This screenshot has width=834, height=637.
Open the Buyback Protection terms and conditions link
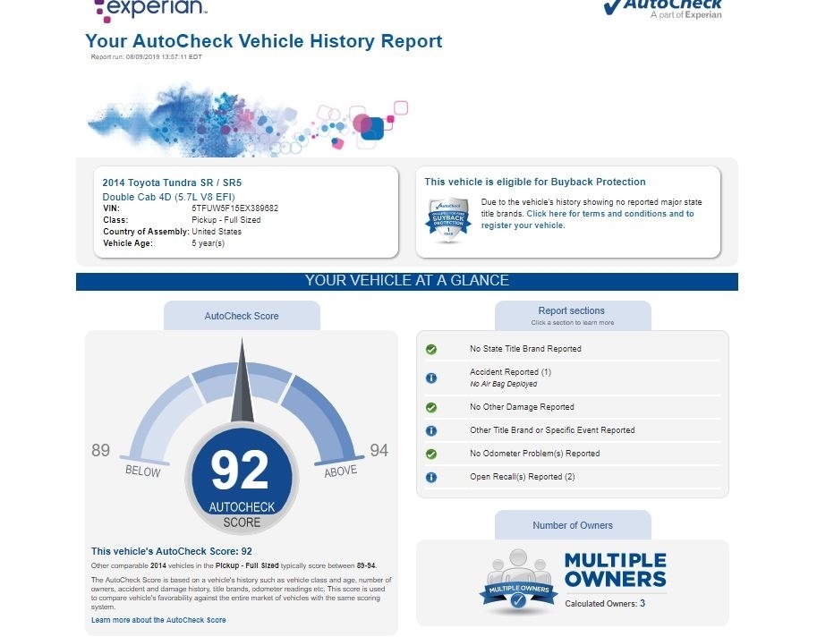click(x=609, y=214)
